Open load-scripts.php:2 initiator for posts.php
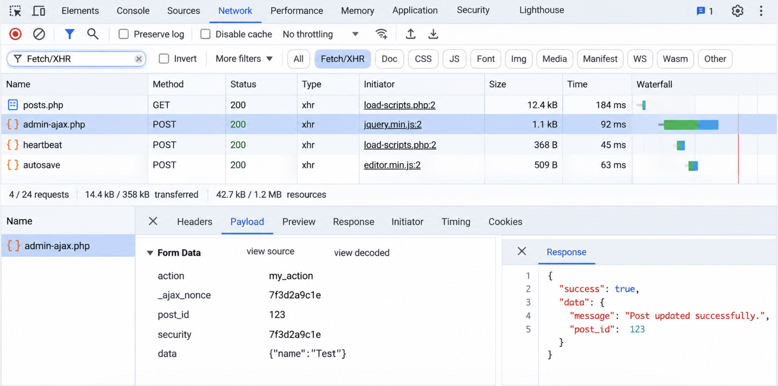This screenshot has height=386, width=778. pos(400,105)
